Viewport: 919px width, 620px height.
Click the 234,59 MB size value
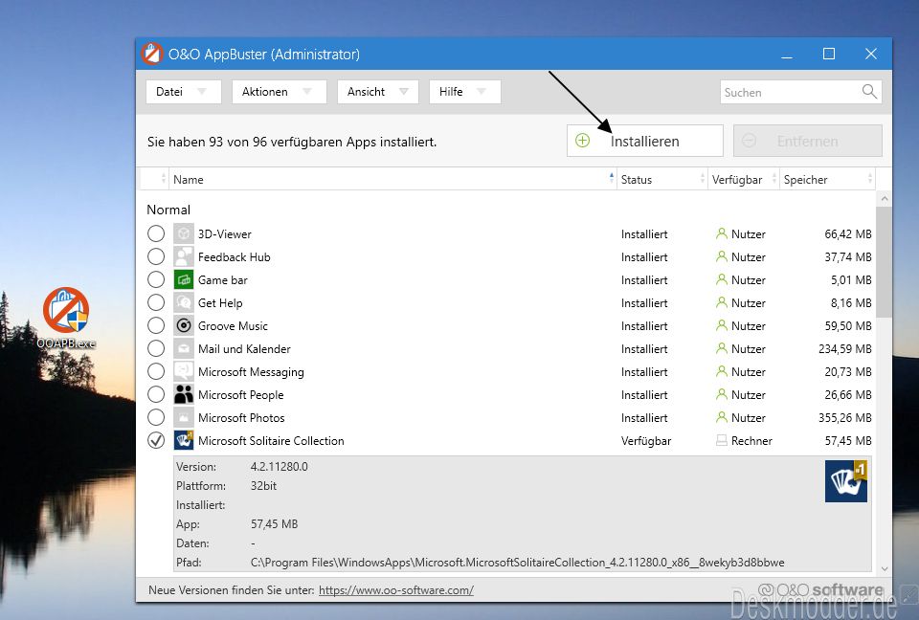tap(844, 348)
